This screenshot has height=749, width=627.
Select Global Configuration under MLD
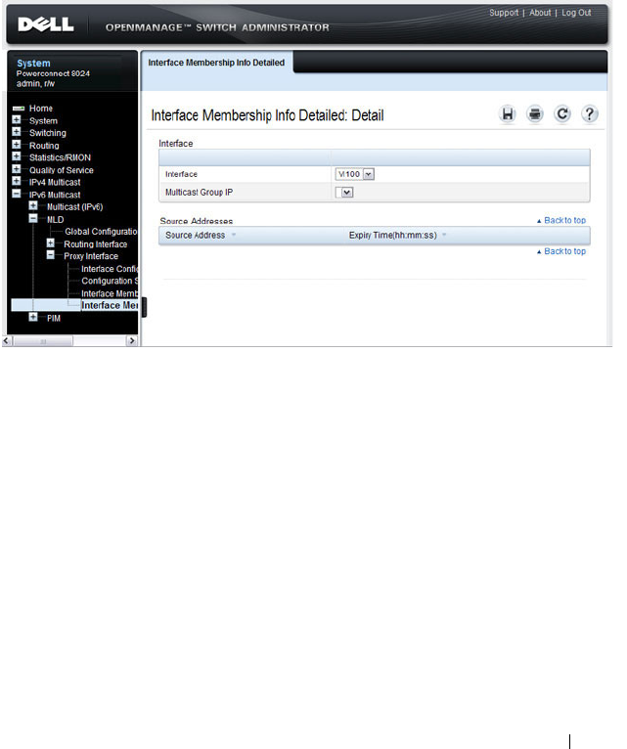click(x=101, y=232)
